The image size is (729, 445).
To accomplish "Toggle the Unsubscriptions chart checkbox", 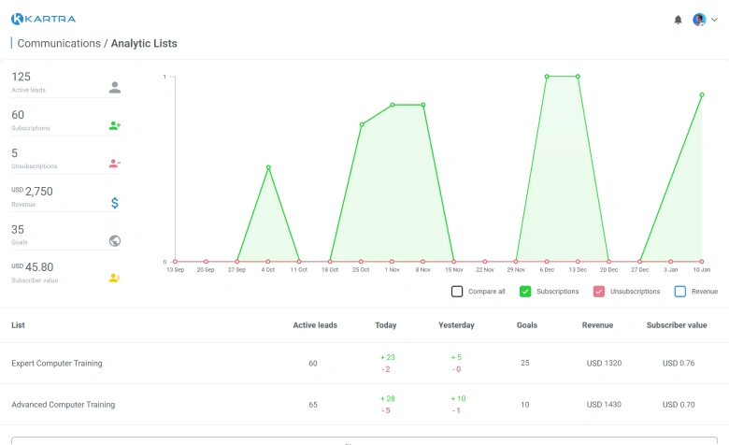I will point(599,292).
